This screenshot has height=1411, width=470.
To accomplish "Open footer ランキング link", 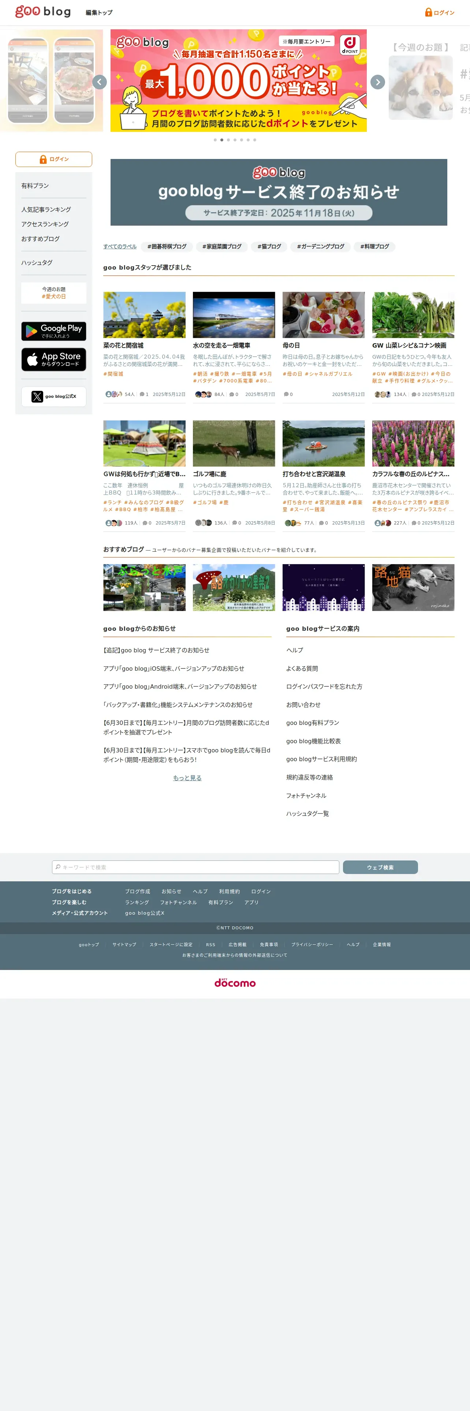I will coord(137,903).
